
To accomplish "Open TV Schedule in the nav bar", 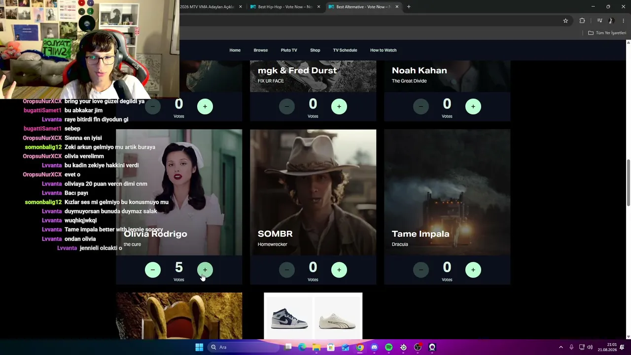I will pyautogui.click(x=345, y=50).
